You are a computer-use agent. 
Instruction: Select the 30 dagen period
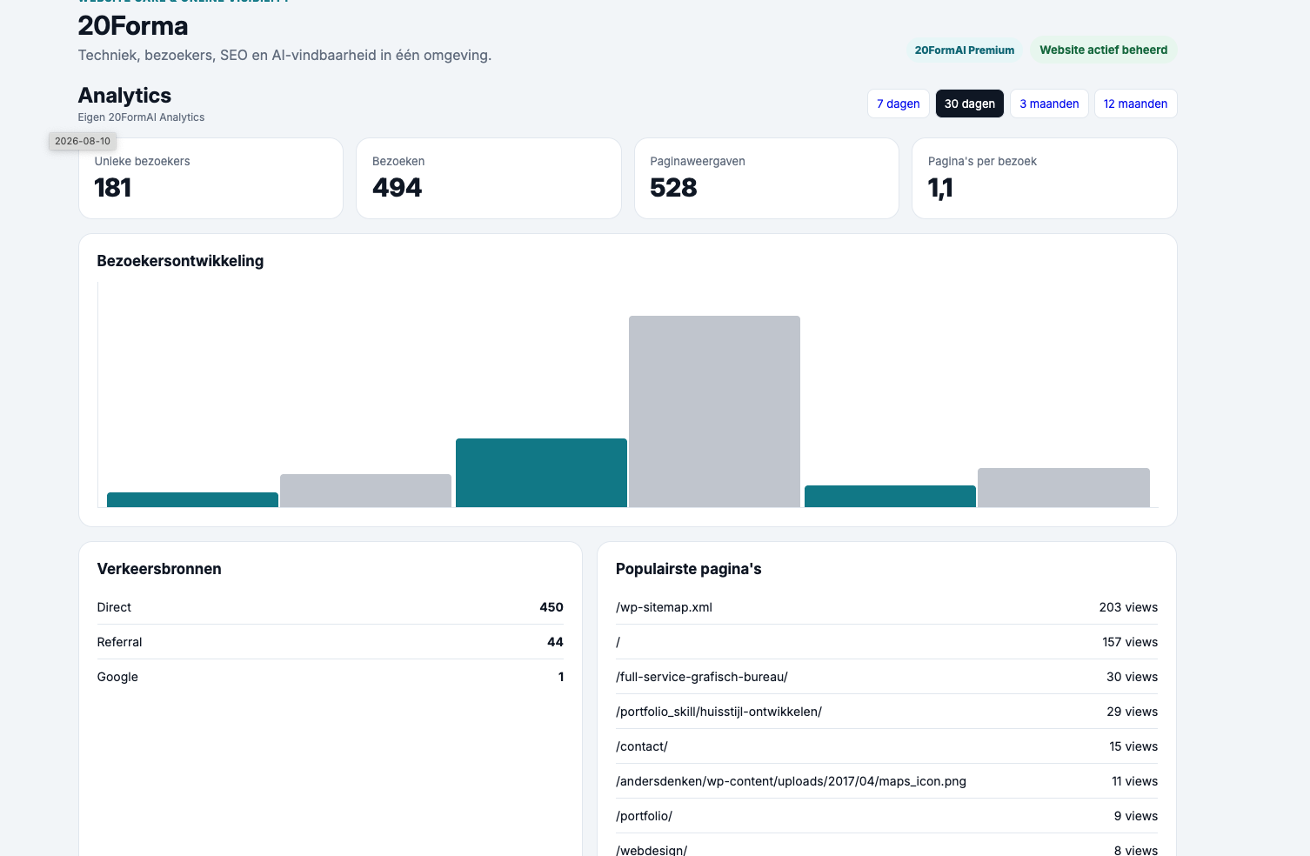coord(969,104)
